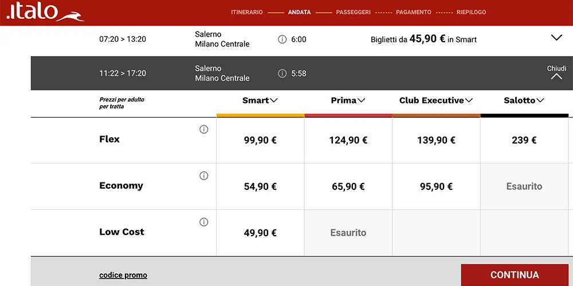
Task: Show Economy fare information icon
Action: click(x=203, y=176)
